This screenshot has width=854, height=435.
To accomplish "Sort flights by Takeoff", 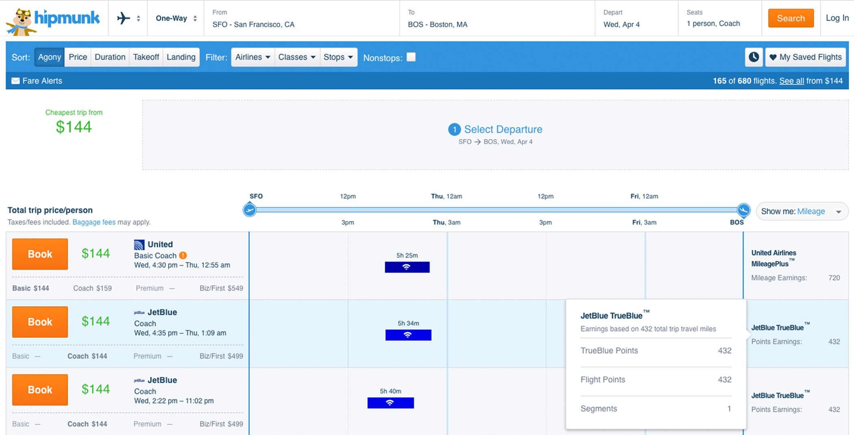I will tap(146, 57).
